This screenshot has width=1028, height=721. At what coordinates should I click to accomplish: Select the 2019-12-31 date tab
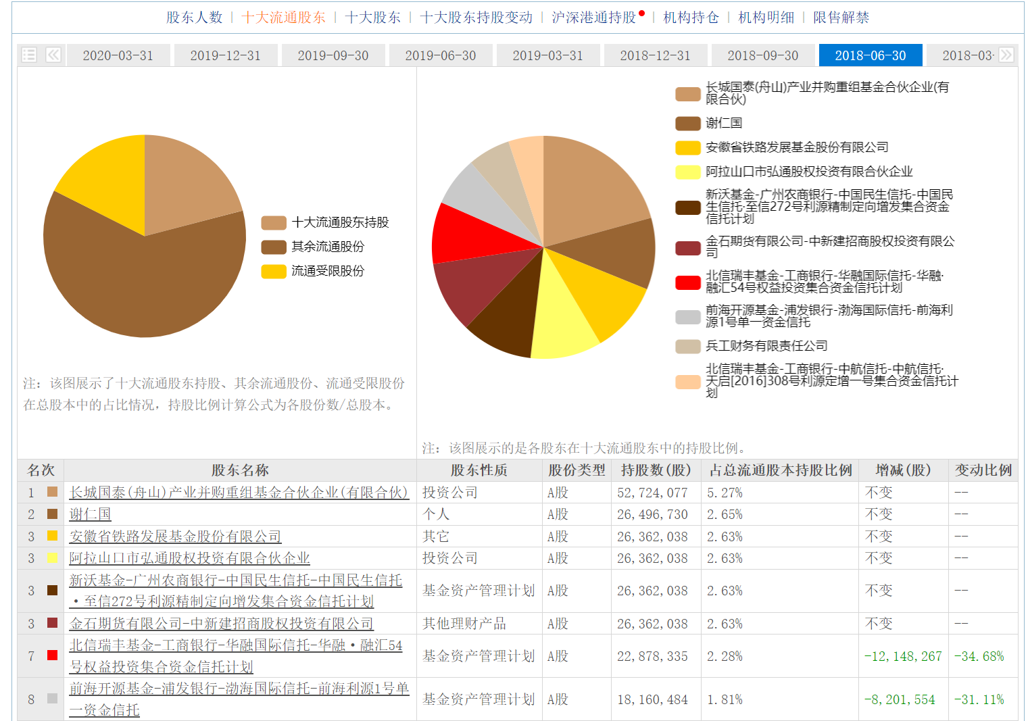pyautogui.click(x=226, y=55)
